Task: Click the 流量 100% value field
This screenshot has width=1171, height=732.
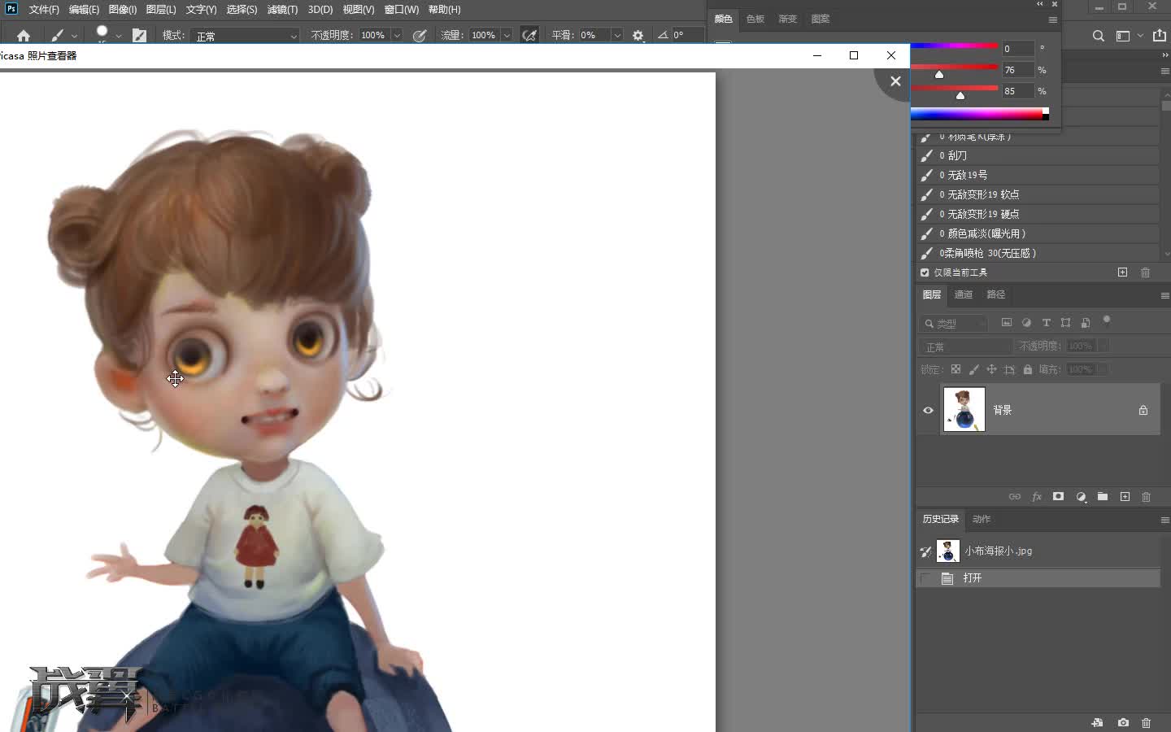Action: [x=484, y=36]
